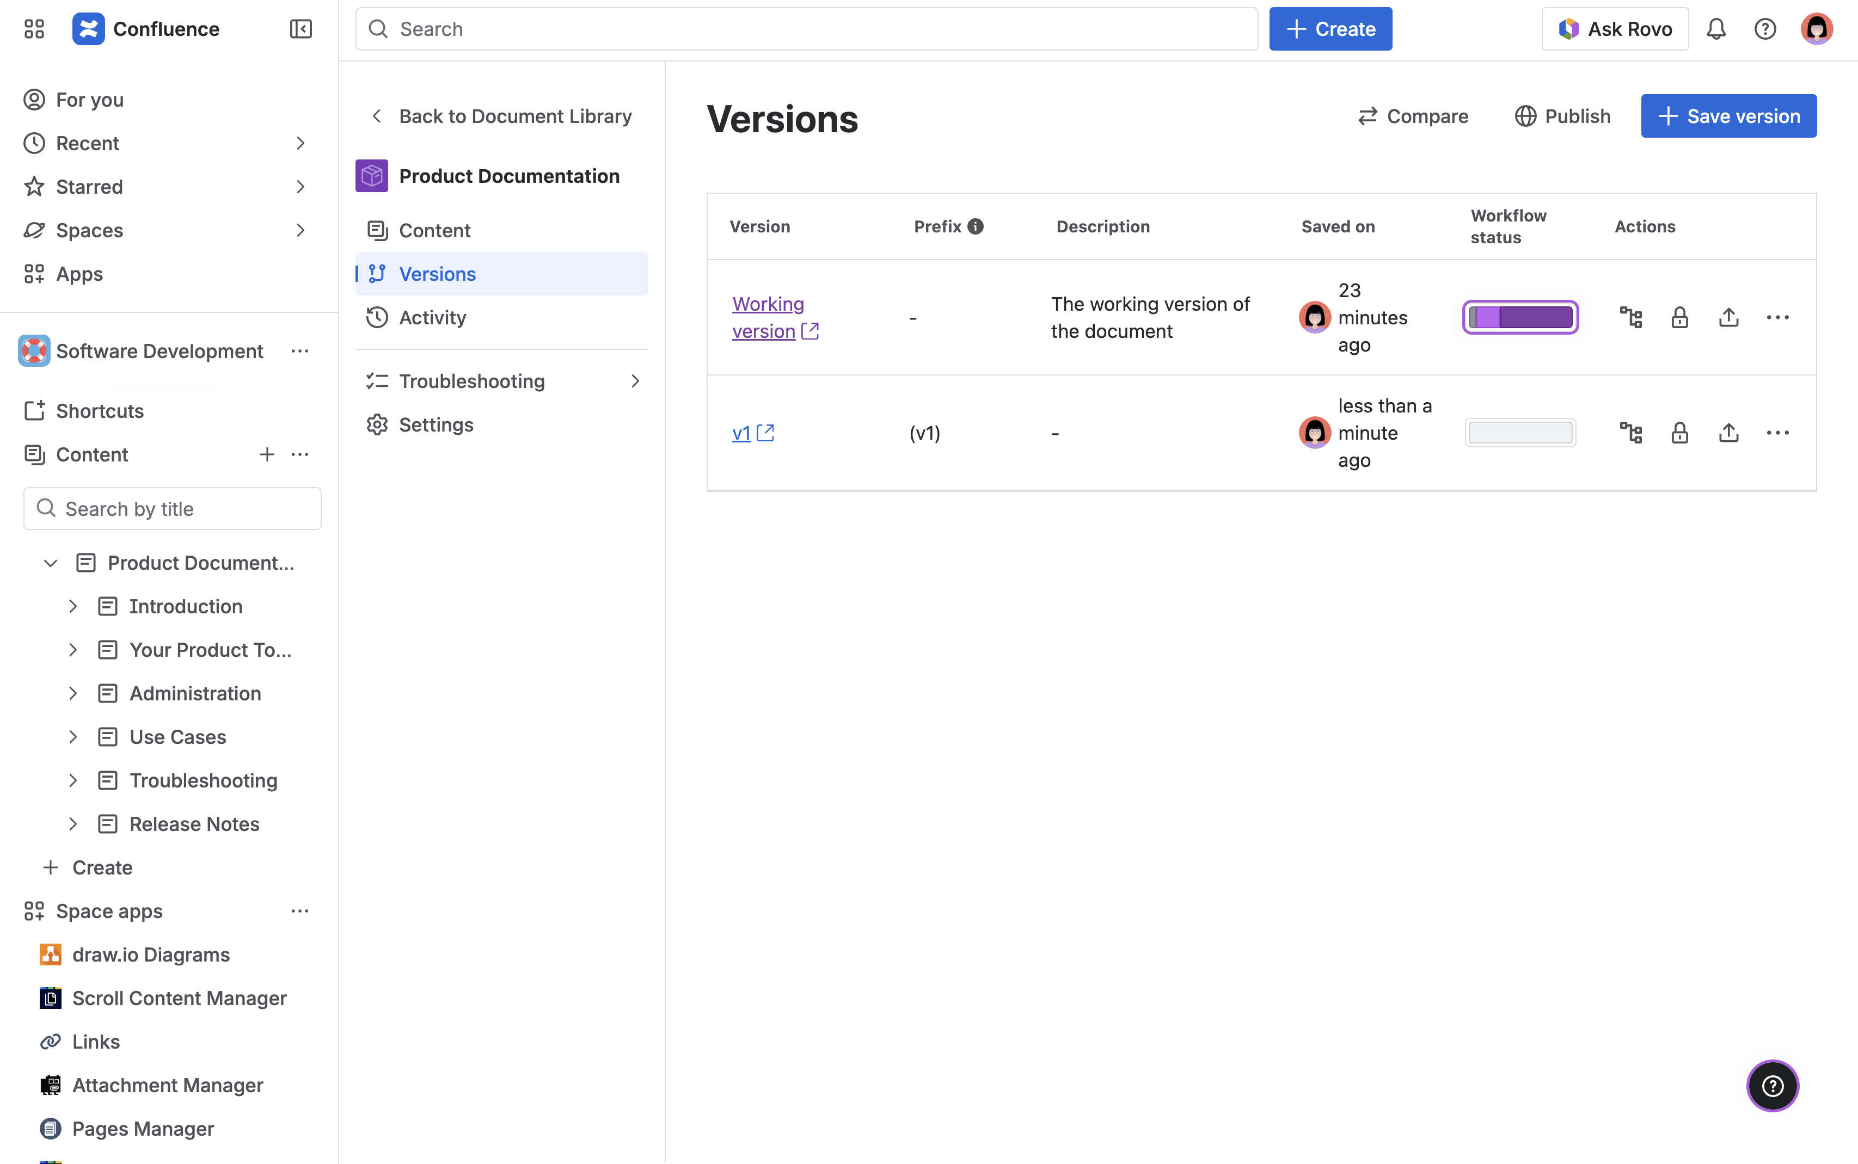Image resolution: width=1858 pixels, height=1164 pixels.
Task: Open the help question mark icon
Action: pos(1765,28)
